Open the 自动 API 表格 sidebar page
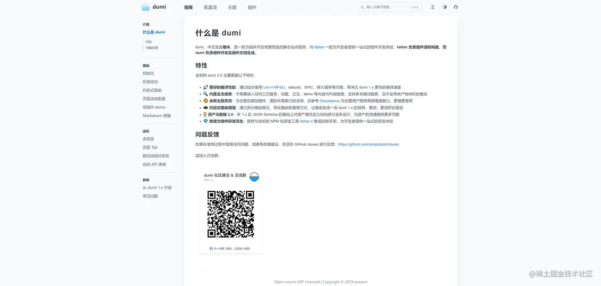This screenshot has height=286, width=601. point(155,164)
